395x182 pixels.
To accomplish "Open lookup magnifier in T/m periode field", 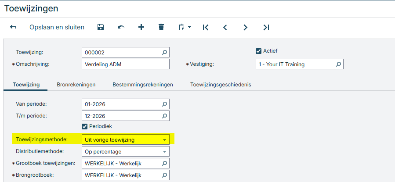I will (x=164, y=116).
